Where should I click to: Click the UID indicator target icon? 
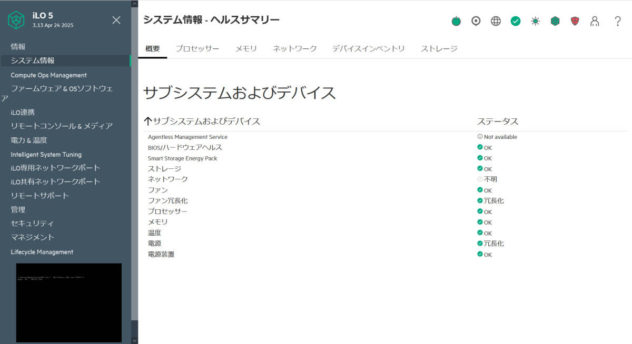pyautogui.click(x=476, y=21)
